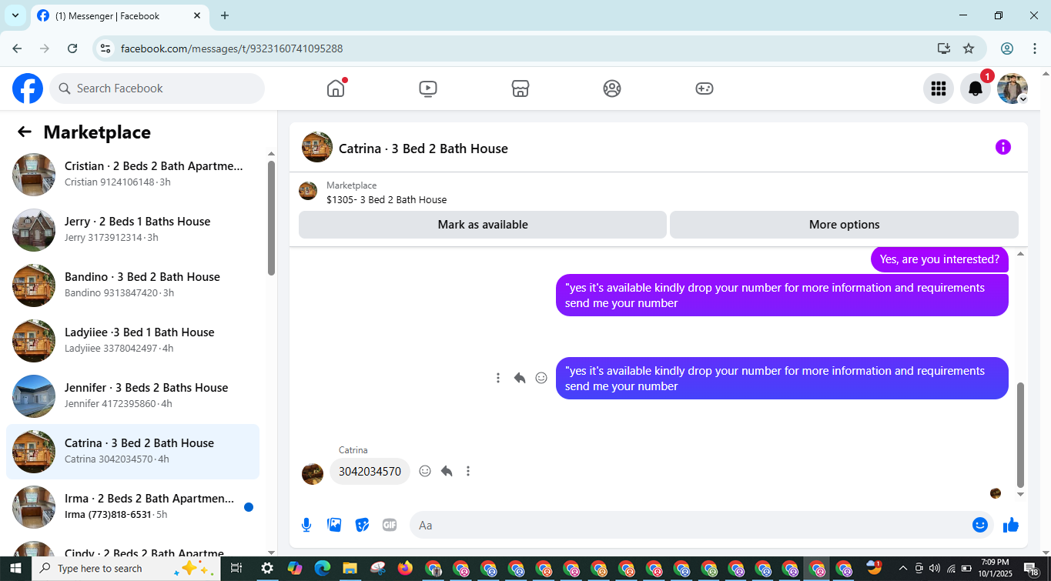Open Firefox from the taskbar
1051x581 pixels.
406,569
